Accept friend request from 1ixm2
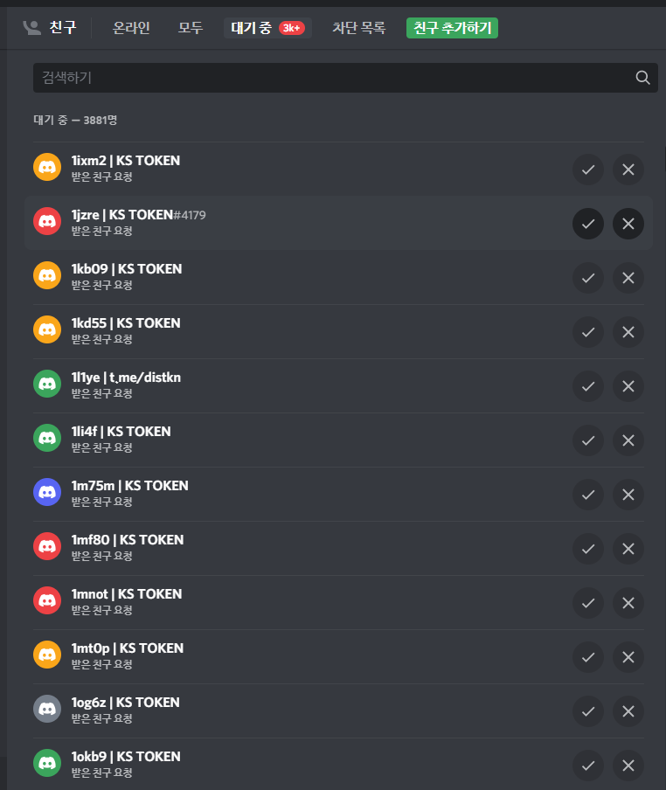Viewport: 666px width, 790px height. [x=588, y=170]
